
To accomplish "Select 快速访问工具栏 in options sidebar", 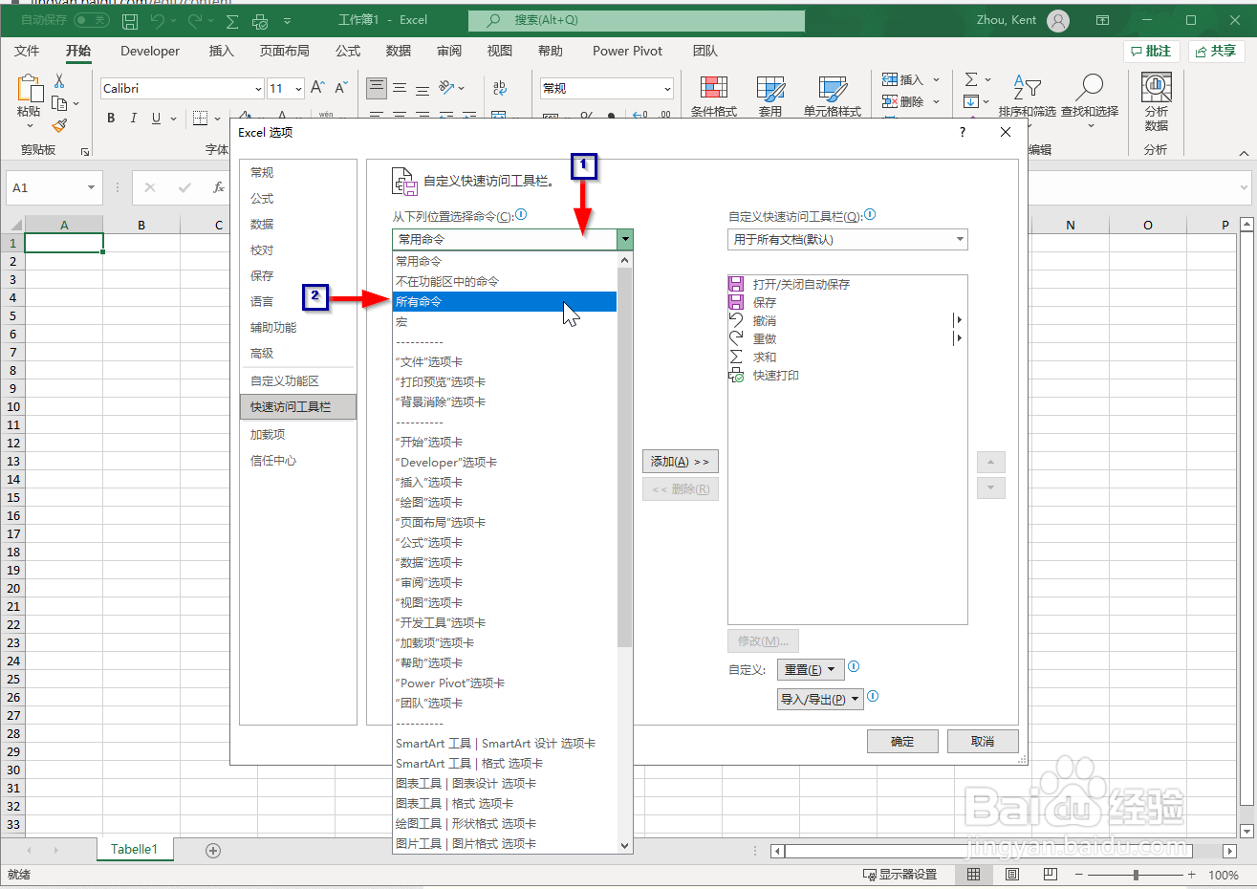I will click(298, 406).
